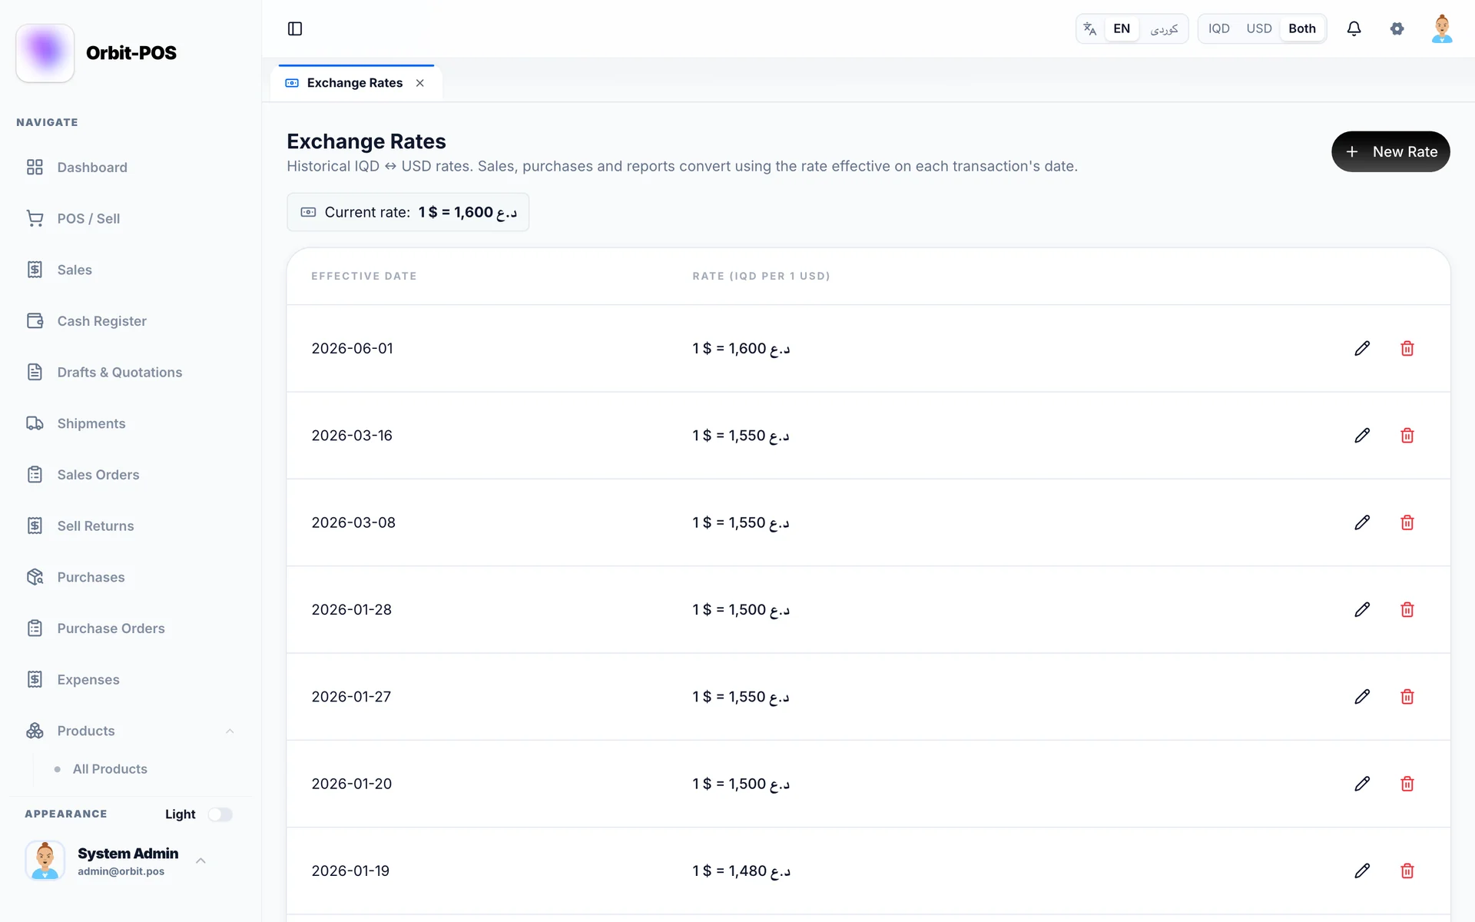Toggle the sidebar panel icon
This screenshot has height=922, width=1475.
[x=295, y=28]
